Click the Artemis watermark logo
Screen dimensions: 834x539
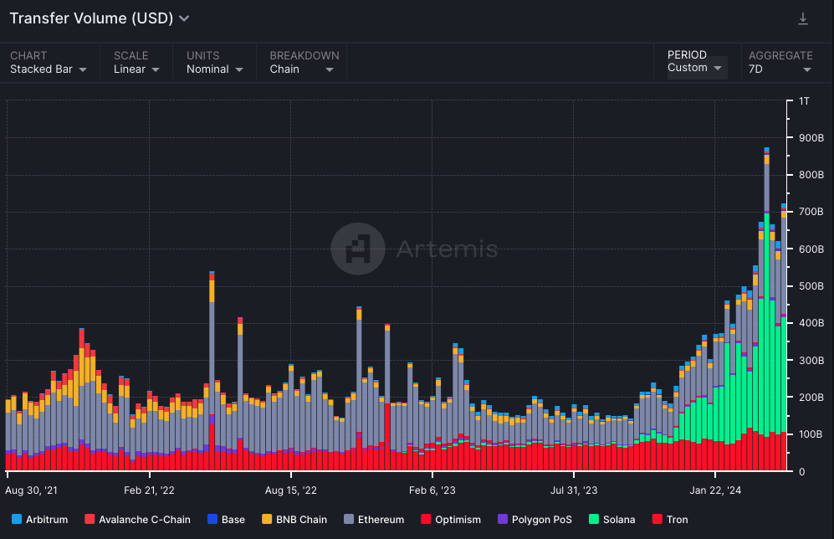click(358, 249)
